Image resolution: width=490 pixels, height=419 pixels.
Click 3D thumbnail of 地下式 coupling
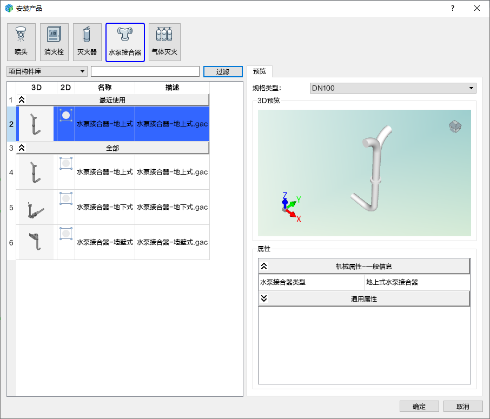click(36, 207)
